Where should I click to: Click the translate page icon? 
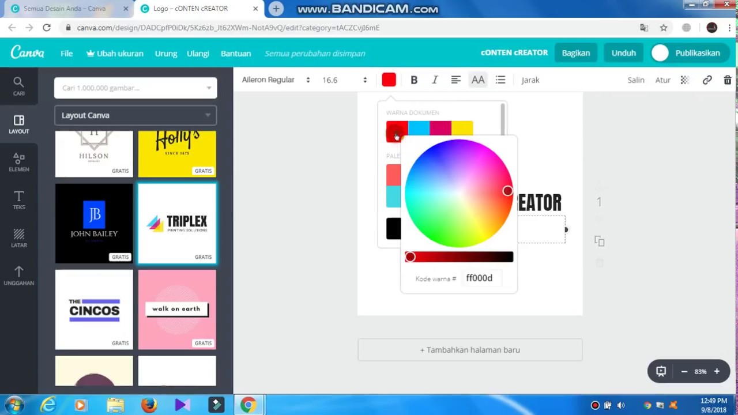pos(644,28)
